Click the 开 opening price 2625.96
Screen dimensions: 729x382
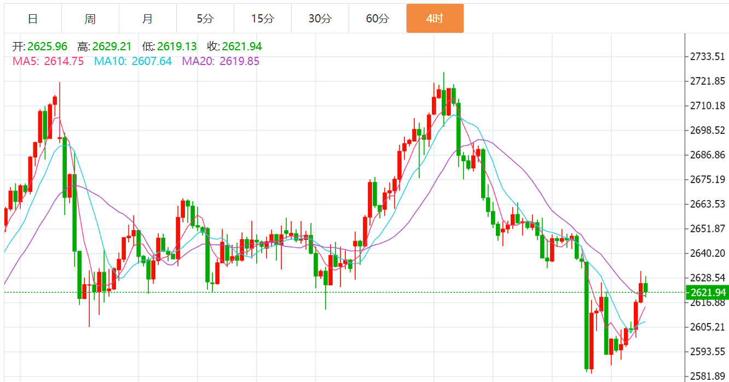coord(47,47)
